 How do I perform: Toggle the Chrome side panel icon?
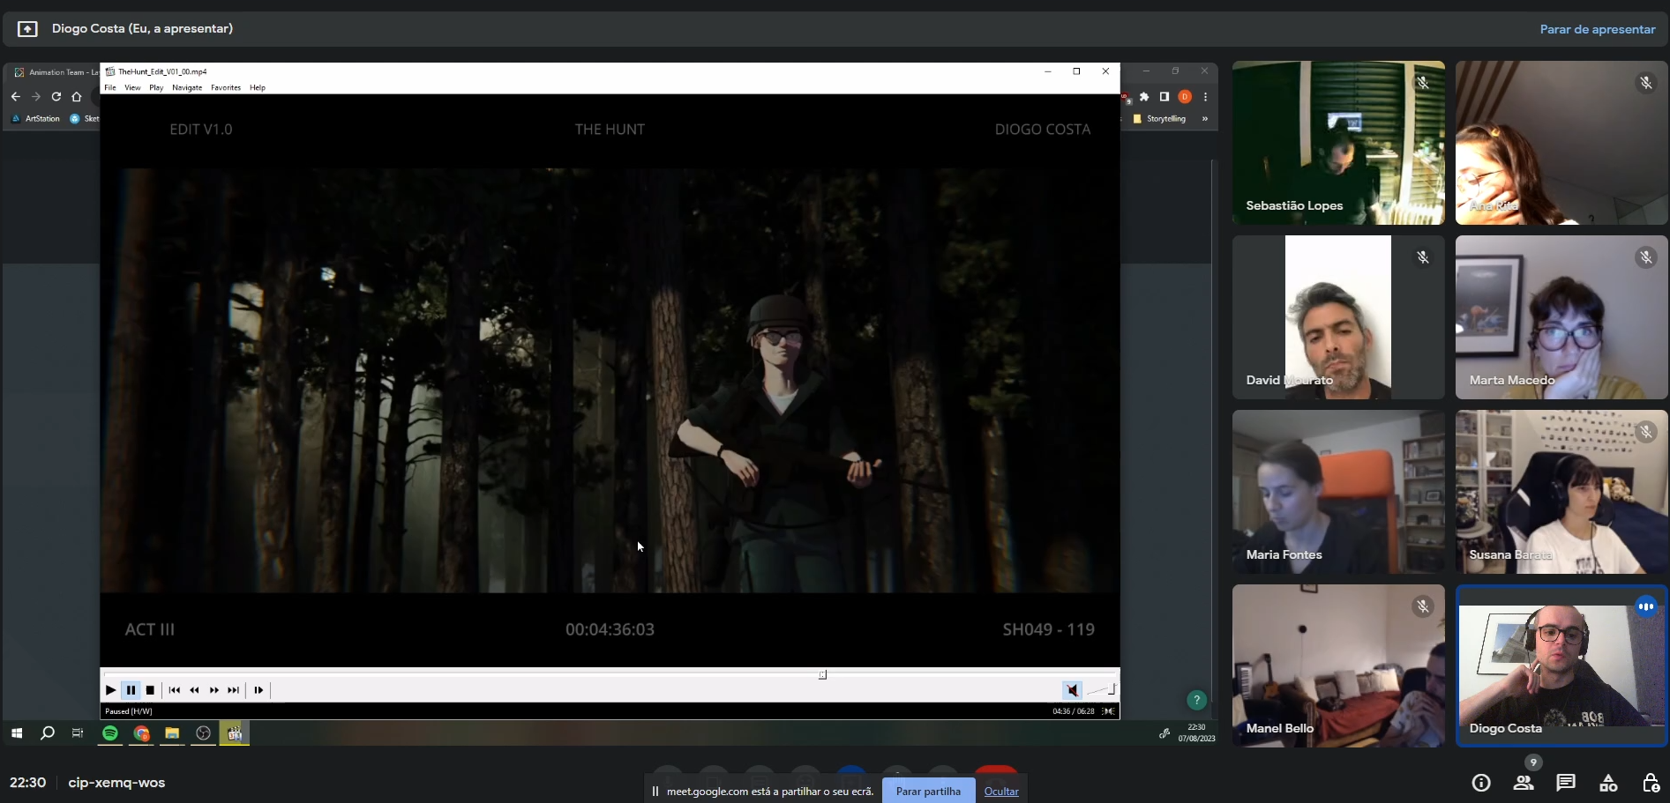1165,97
